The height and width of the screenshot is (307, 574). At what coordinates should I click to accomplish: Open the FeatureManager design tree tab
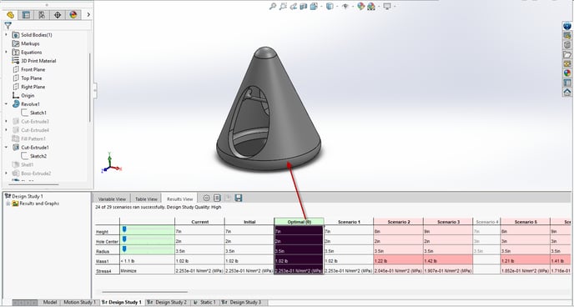[x=10, y=15]
